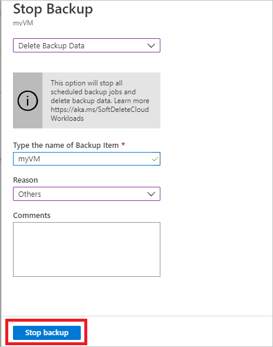Screen dimensions: 273x347
Task: Select the Stop Backup heading text
Action: (x=53, y=9)
